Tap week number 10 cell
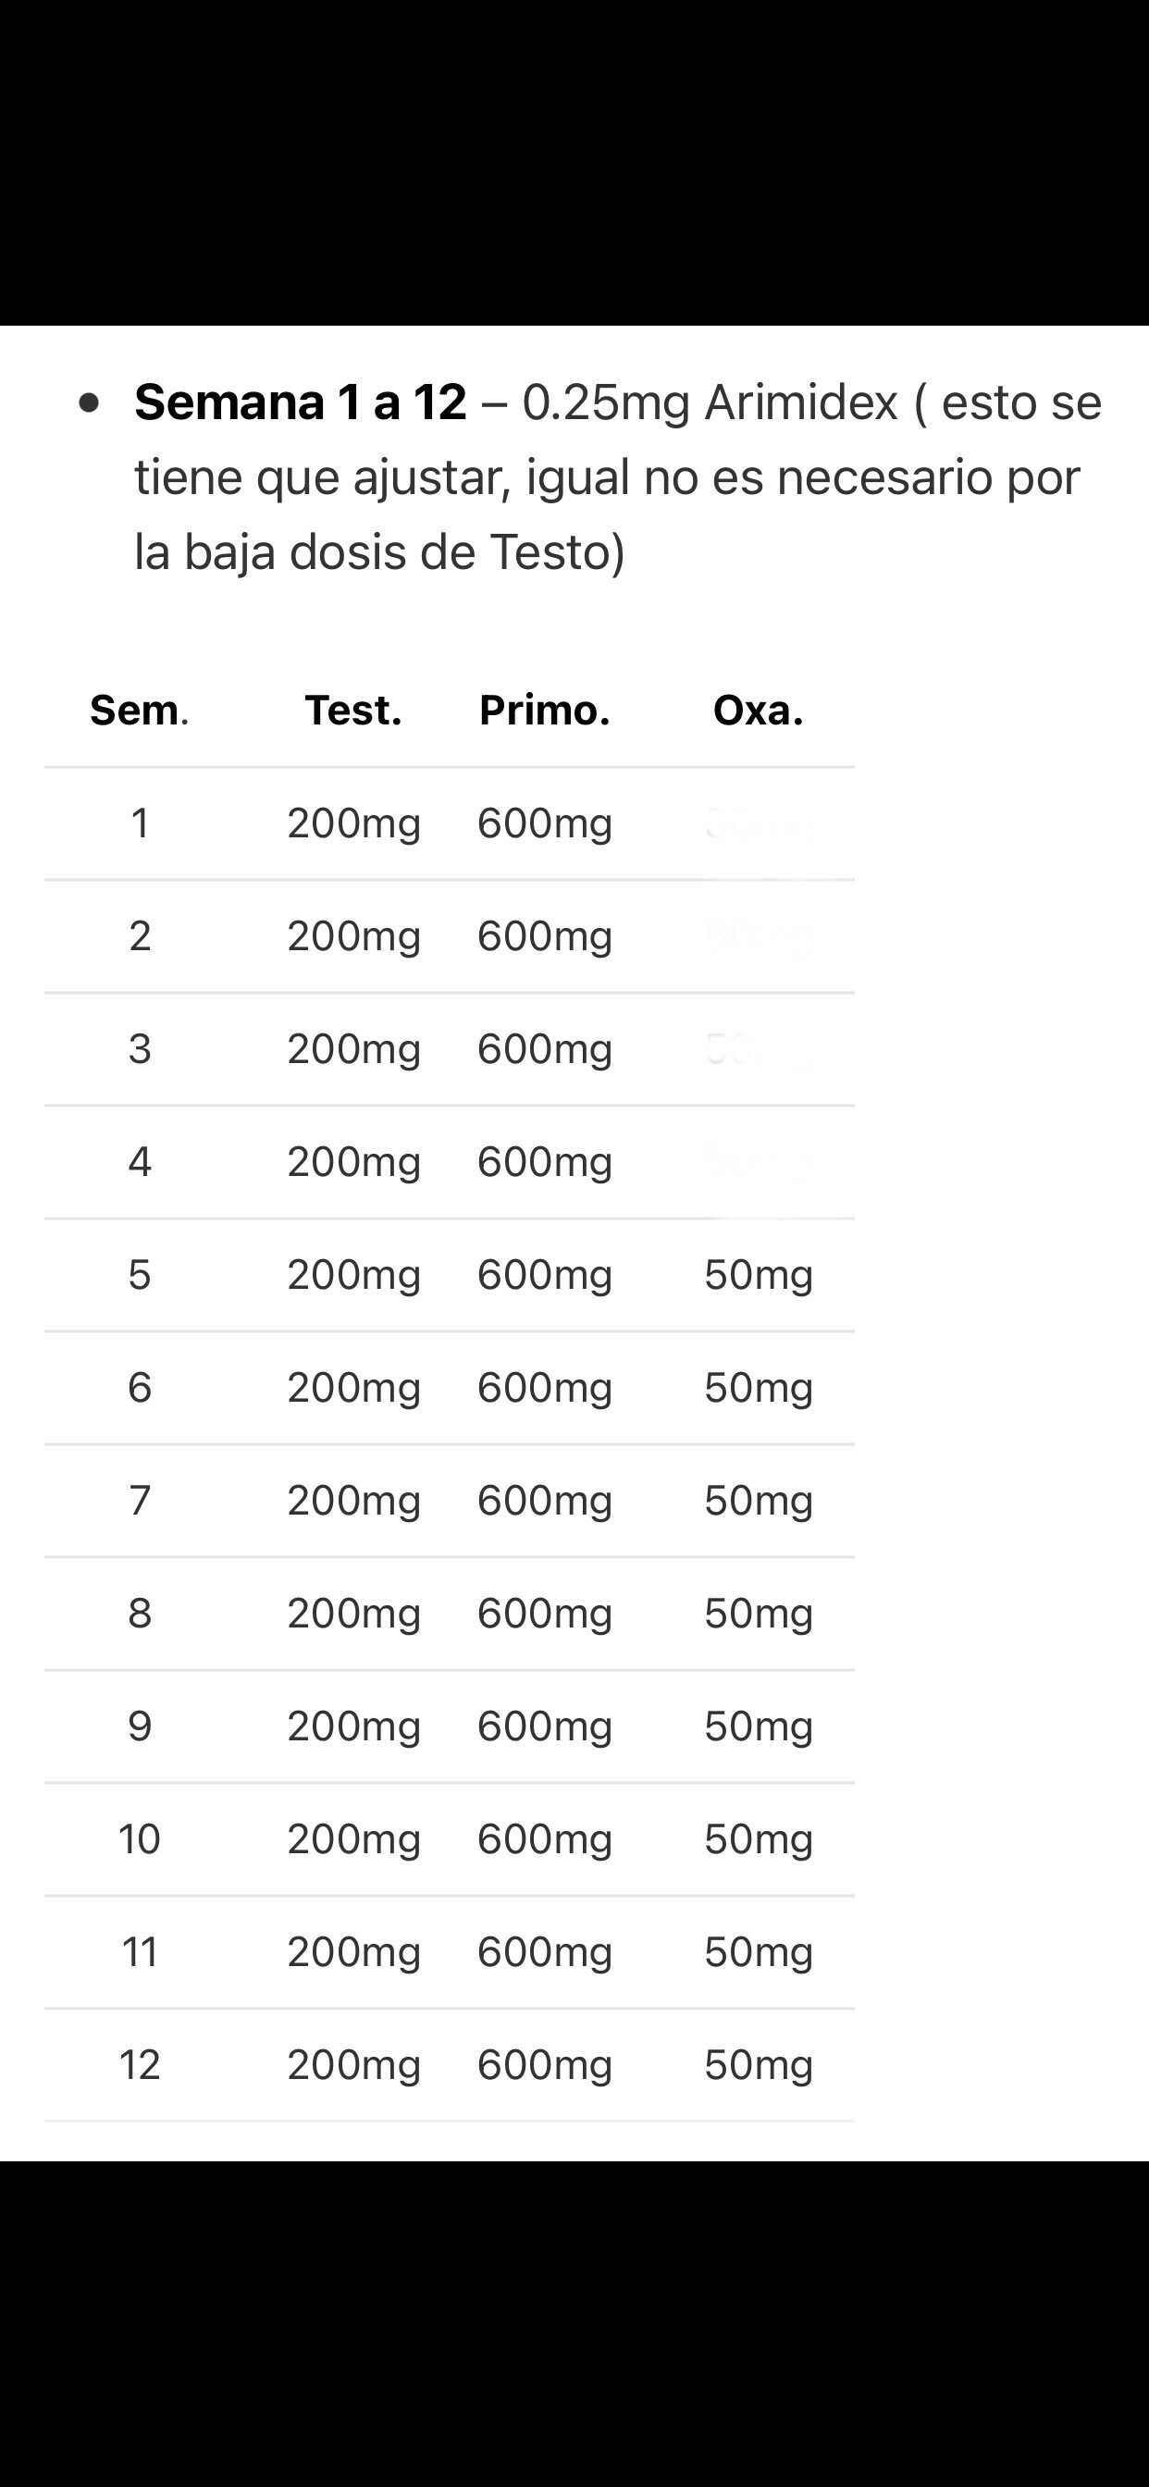The height and width of the screenshot is (2487, 1149). 139,1839
